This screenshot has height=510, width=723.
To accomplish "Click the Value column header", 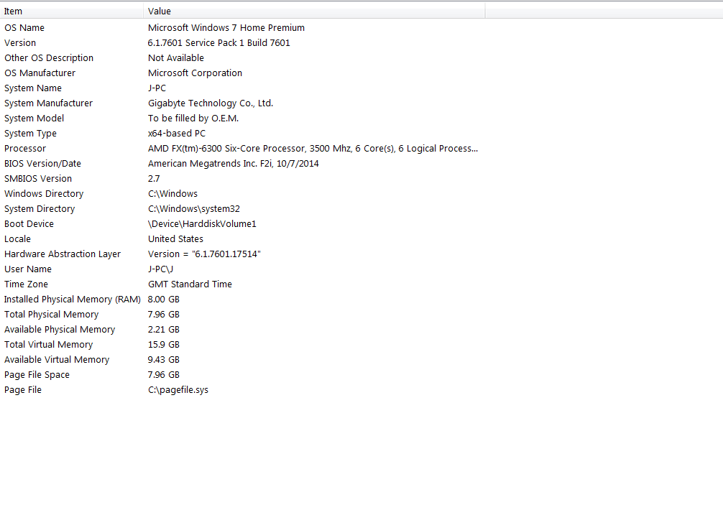I will 314,11.
